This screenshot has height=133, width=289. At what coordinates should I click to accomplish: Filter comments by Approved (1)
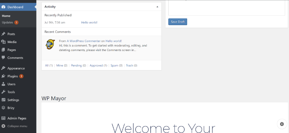point(98,65)
